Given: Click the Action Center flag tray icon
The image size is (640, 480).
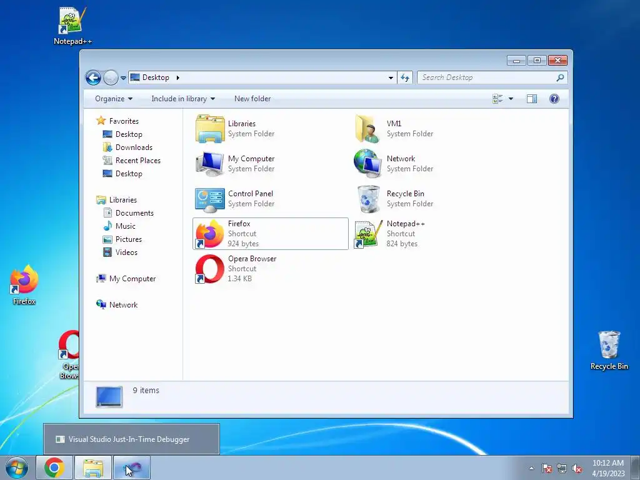Looking at the screenshot, I should pyautogui.click(x=547, y=468).
